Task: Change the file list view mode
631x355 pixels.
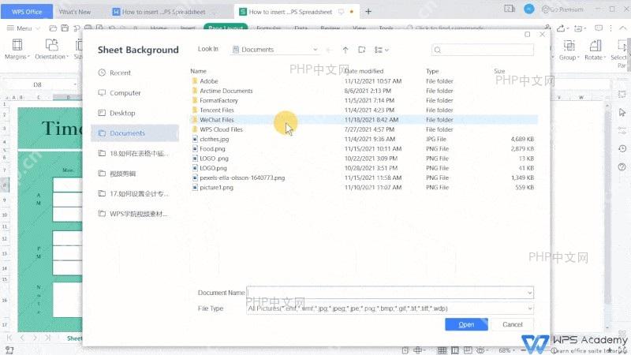Action: point(381,50)
